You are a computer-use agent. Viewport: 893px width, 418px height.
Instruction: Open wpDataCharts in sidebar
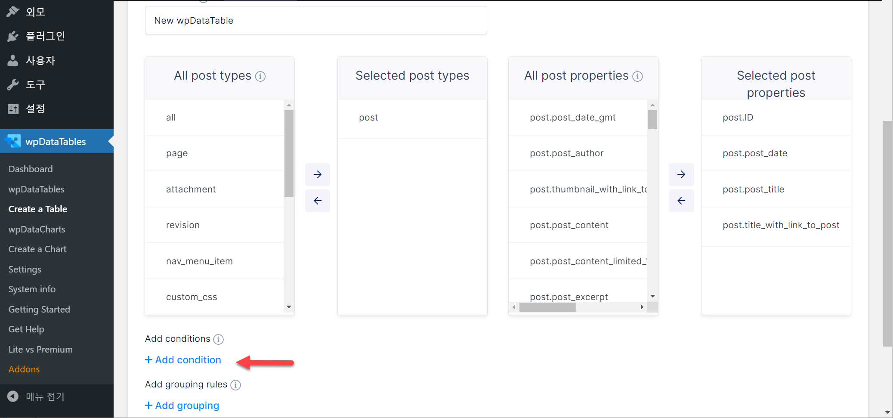pyautogui.click(x=37, y=229)
